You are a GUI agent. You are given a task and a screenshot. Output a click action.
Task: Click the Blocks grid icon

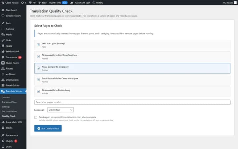3,128
